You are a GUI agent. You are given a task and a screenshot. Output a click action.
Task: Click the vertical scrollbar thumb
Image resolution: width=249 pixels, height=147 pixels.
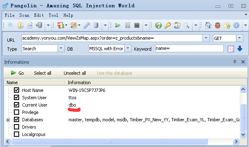coord(243,117)
